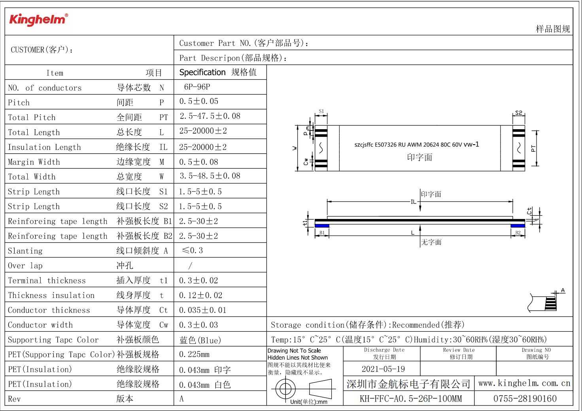The height and width of the screenshot is (411, 582).
Task: Click the 'Drawing Not To Scale' note
Action: (x=294, y=351)
